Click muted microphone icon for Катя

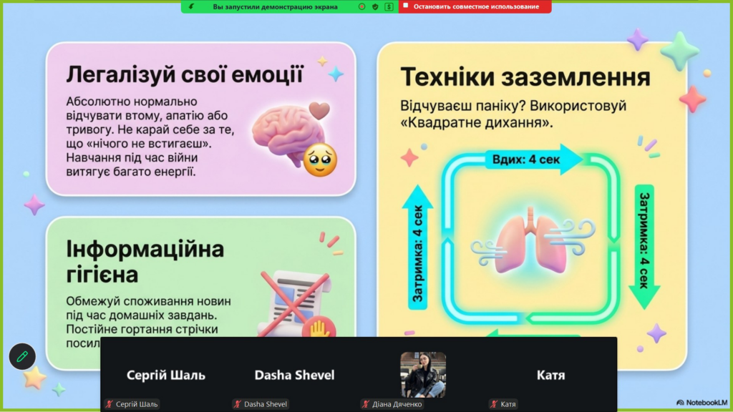point(494,404)
